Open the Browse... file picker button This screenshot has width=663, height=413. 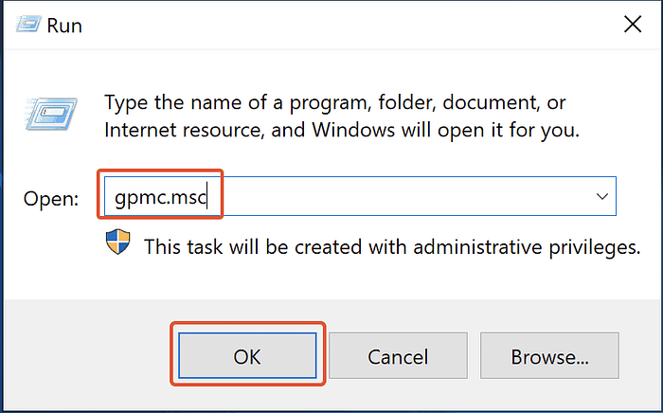pyautogui.click(x=549, y=357)
